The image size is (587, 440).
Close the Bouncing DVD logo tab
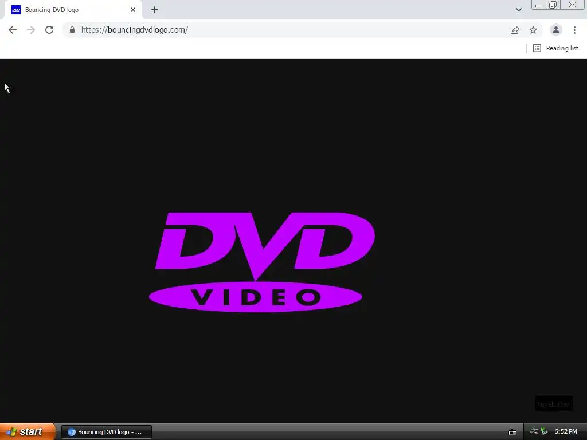click(x=133, y=10)
